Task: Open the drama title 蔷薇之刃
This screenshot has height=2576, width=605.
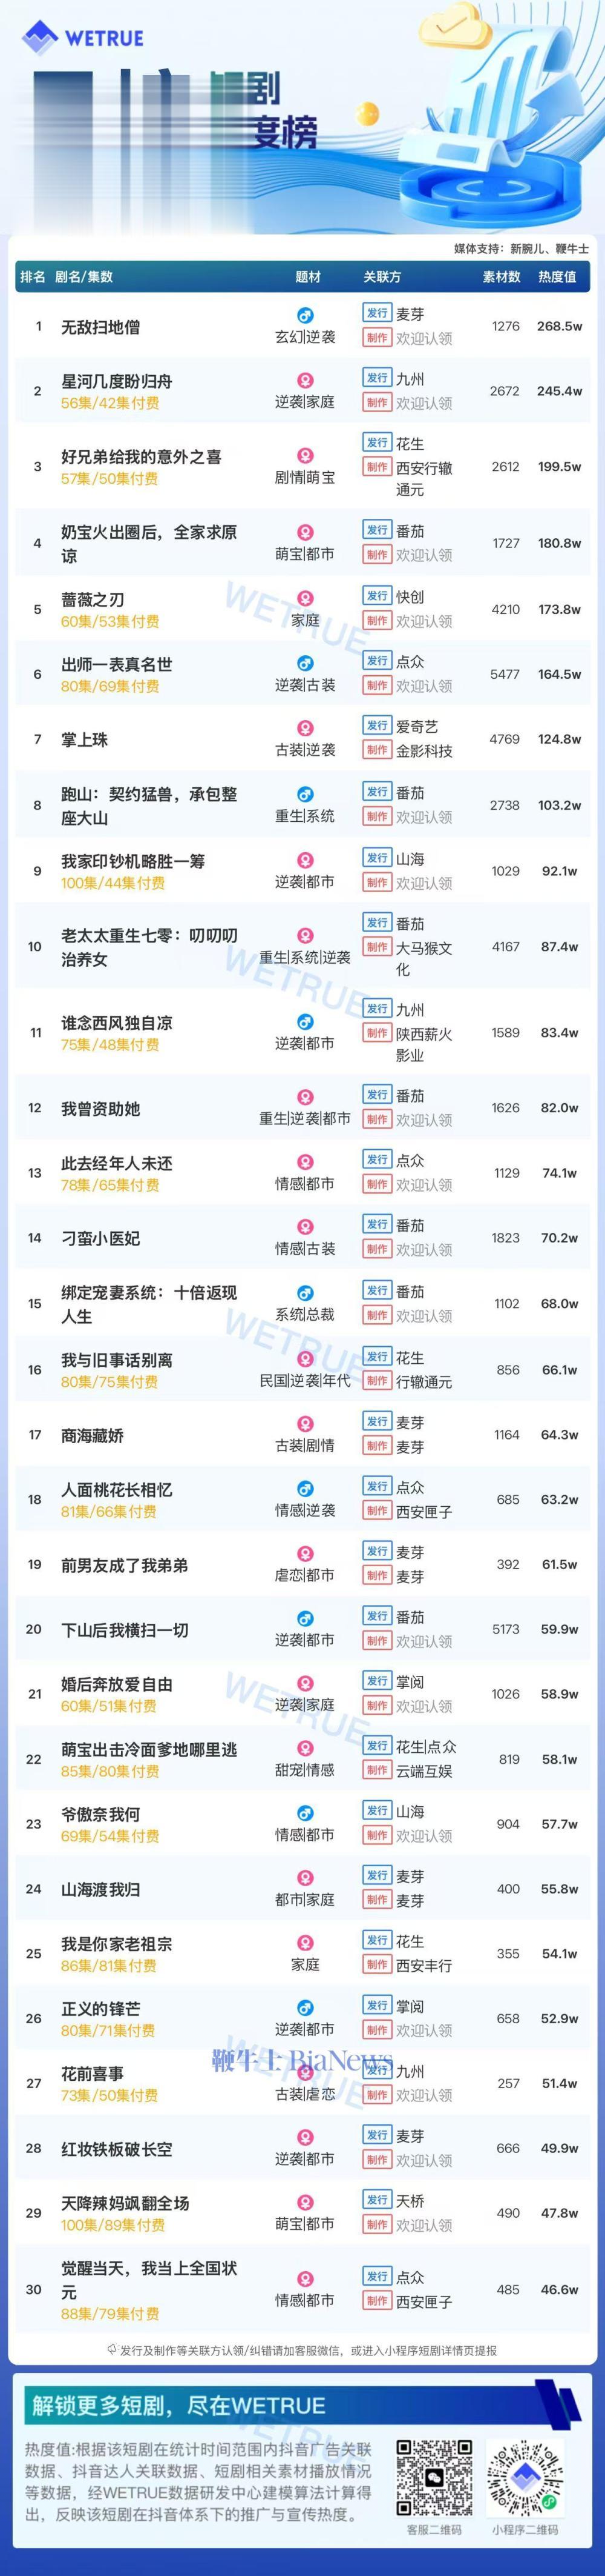Action: point(93,599)
